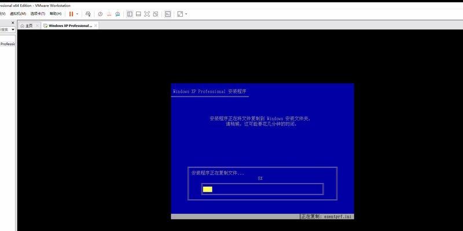Expand the stretch display dropdown arrow
The width and height of the screenshot is (463, 231).
[186, 14]
